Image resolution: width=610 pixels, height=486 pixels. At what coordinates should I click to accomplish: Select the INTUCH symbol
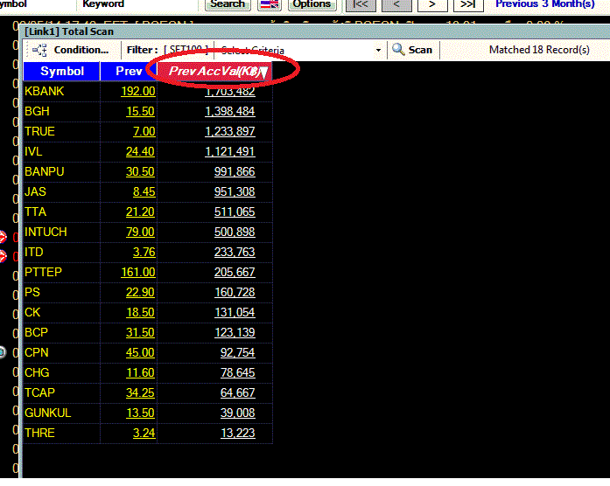click(x=46, y=232)
